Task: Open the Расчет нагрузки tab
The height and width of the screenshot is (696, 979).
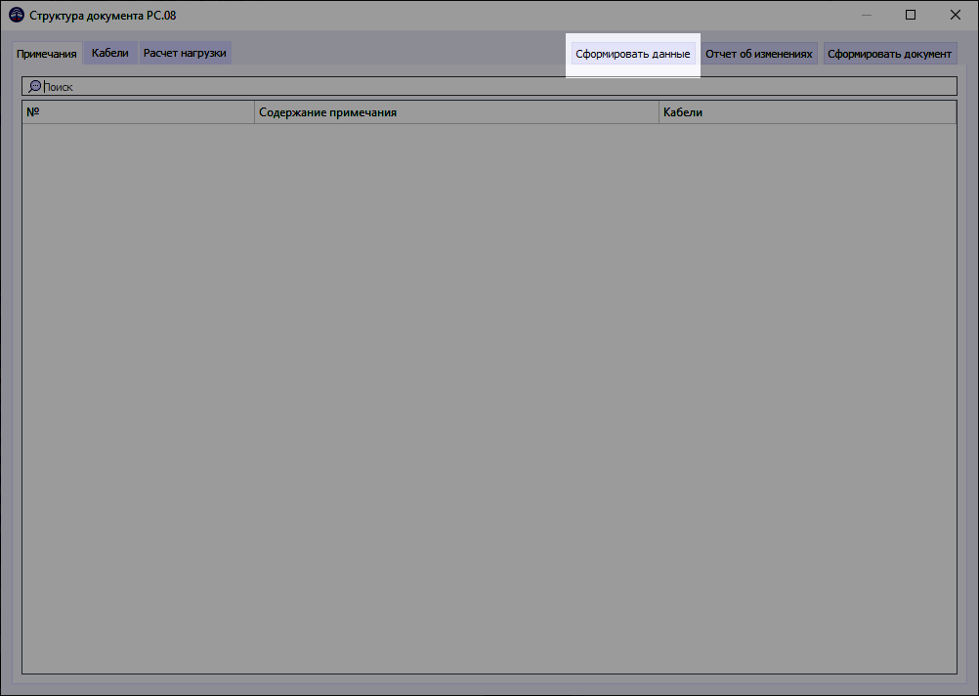Action: (185, 54)
